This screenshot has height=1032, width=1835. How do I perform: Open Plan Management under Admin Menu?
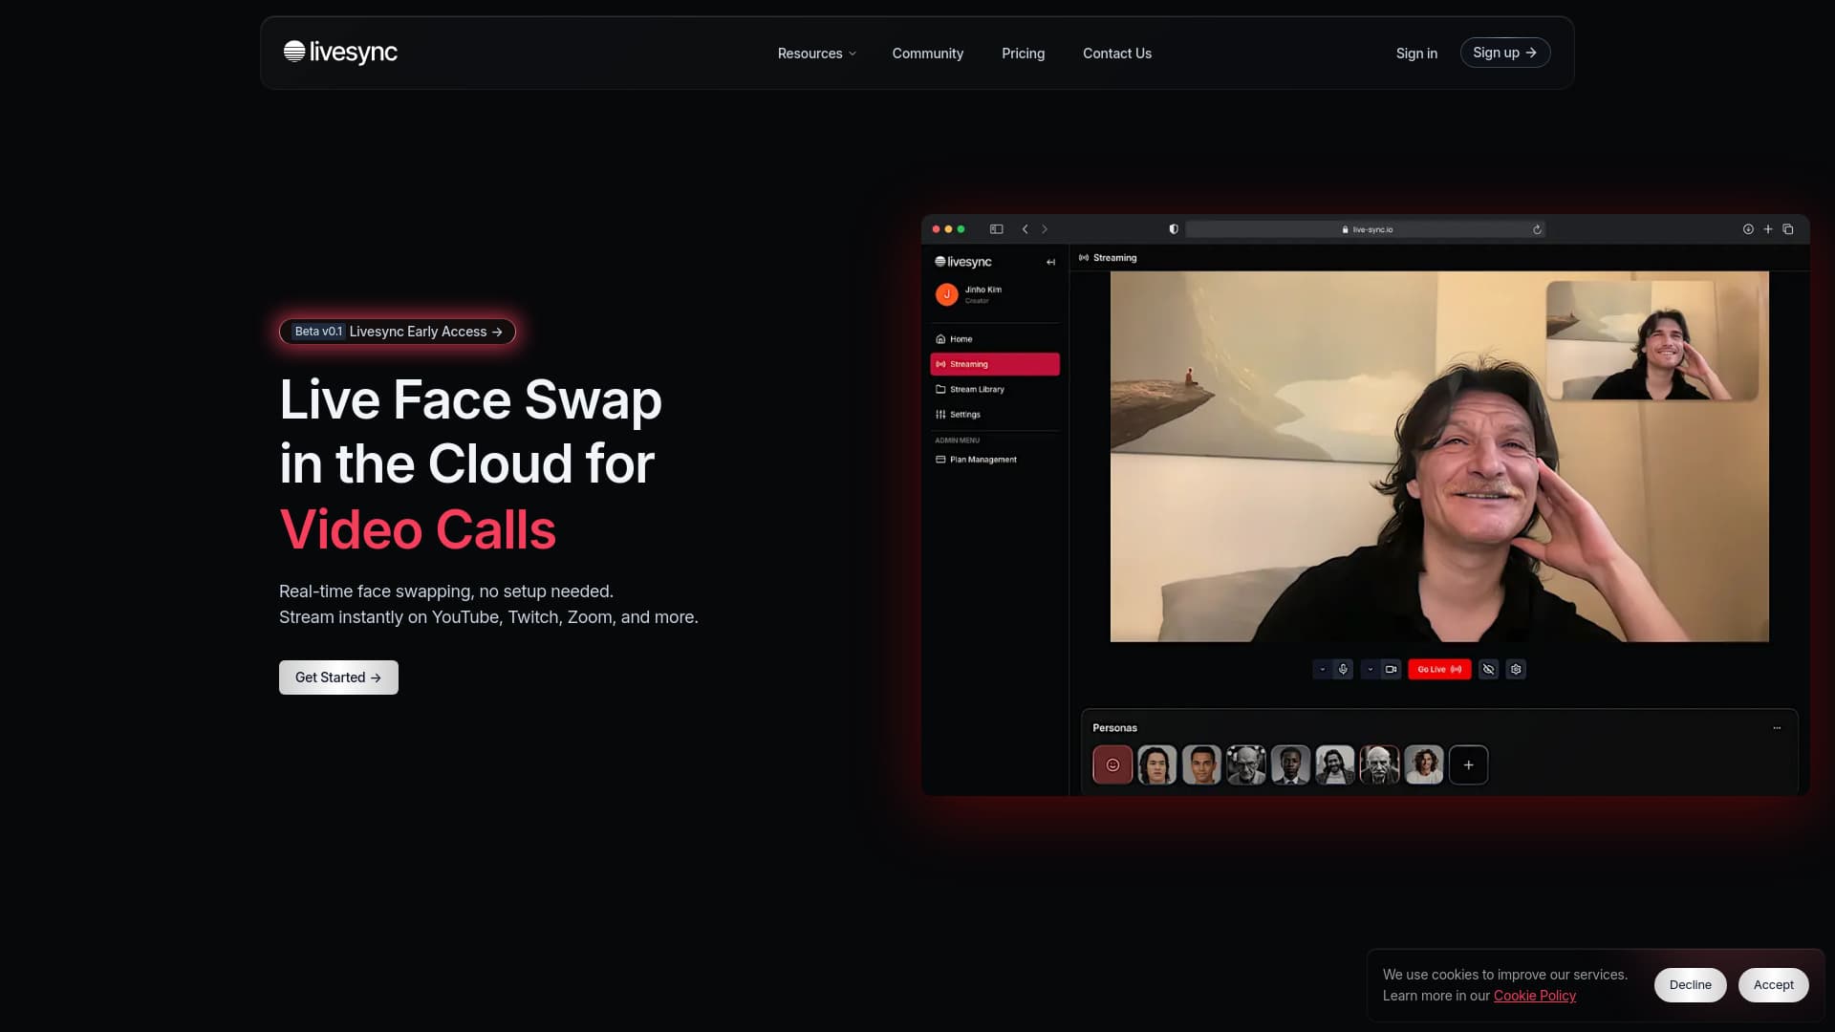click(982, 460)
